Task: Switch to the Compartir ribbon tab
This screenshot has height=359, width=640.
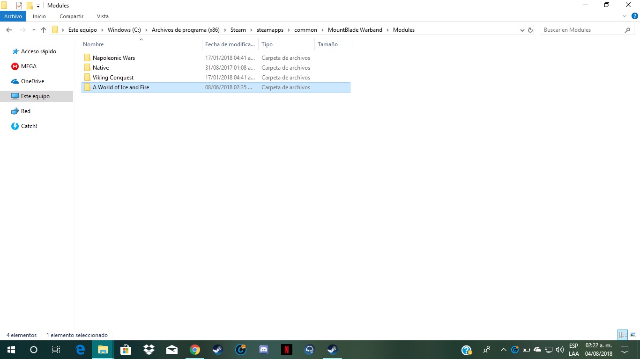Action: pyautogui.click(x=71, y=16)
